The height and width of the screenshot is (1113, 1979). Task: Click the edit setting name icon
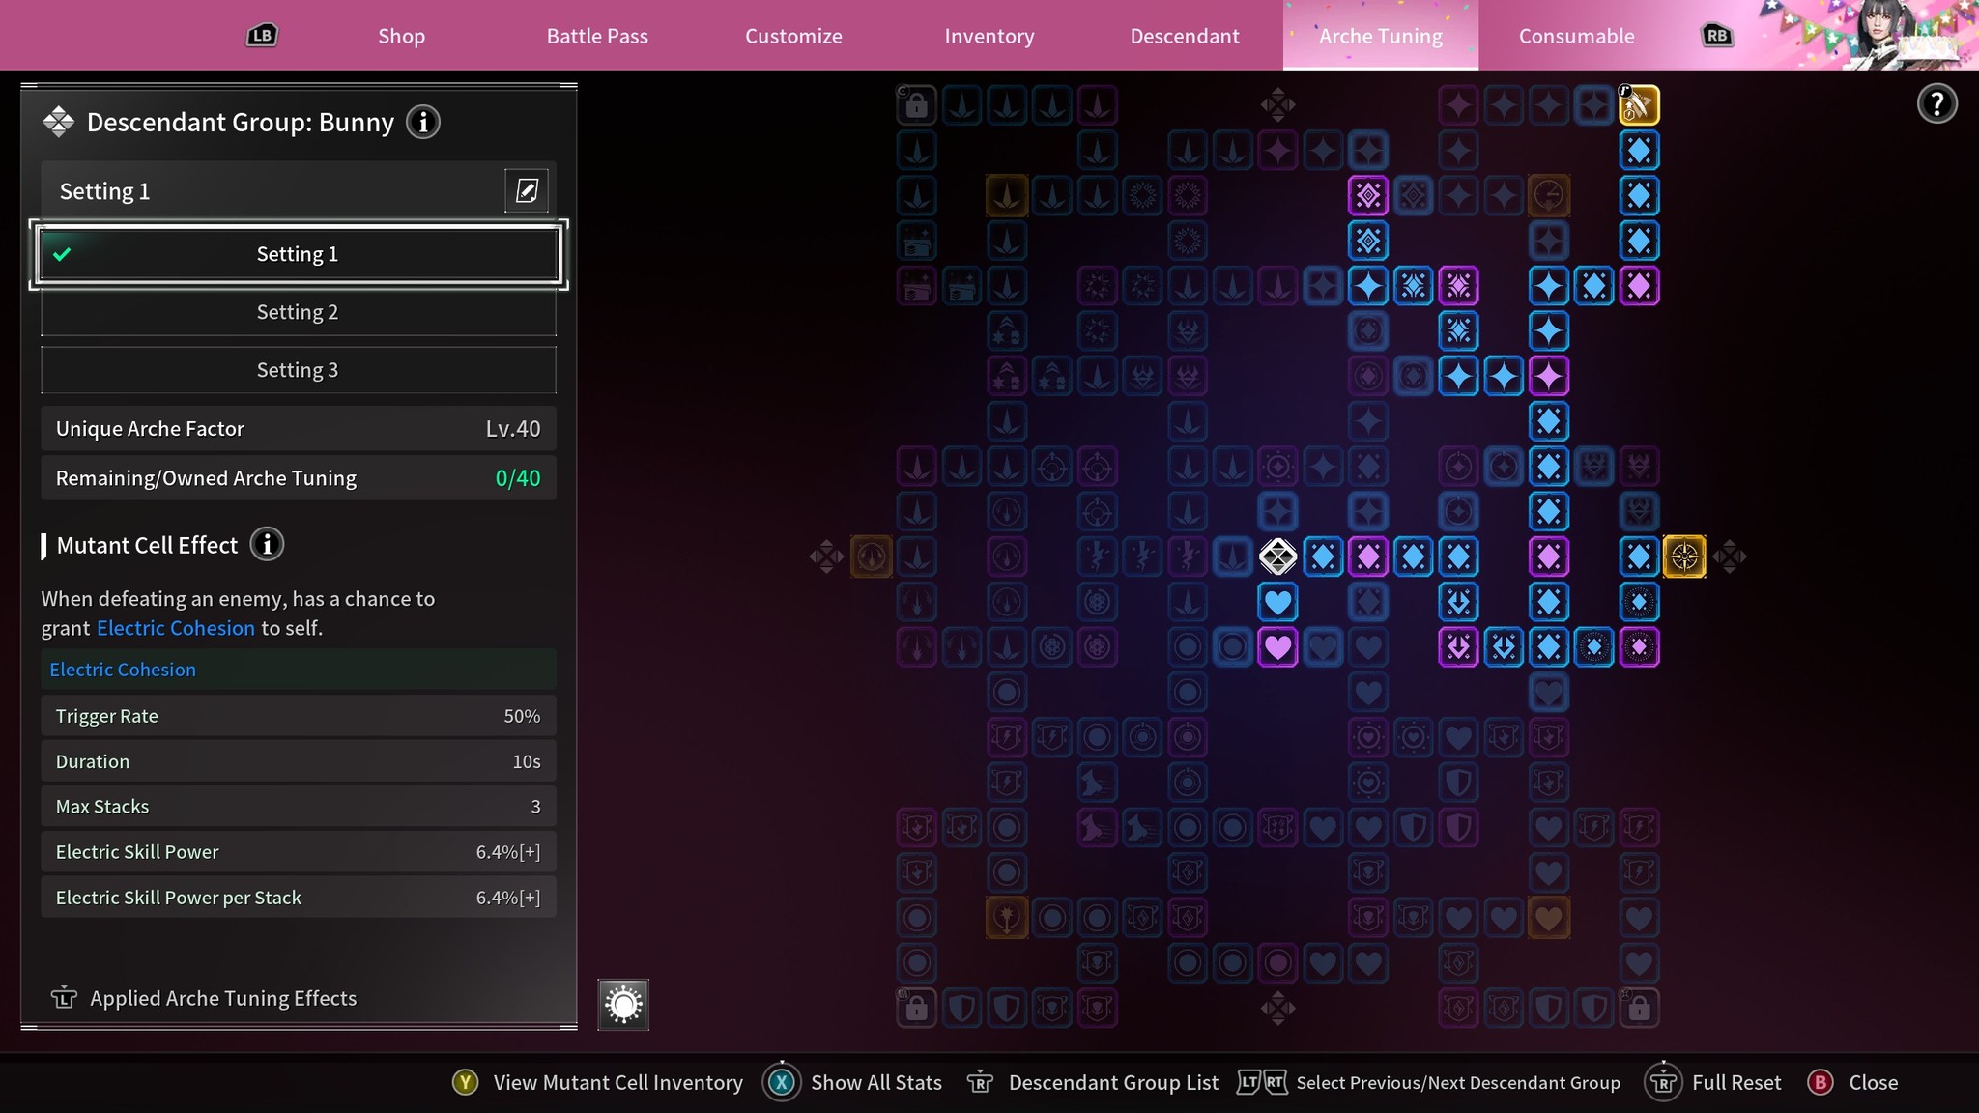point(527,190)
